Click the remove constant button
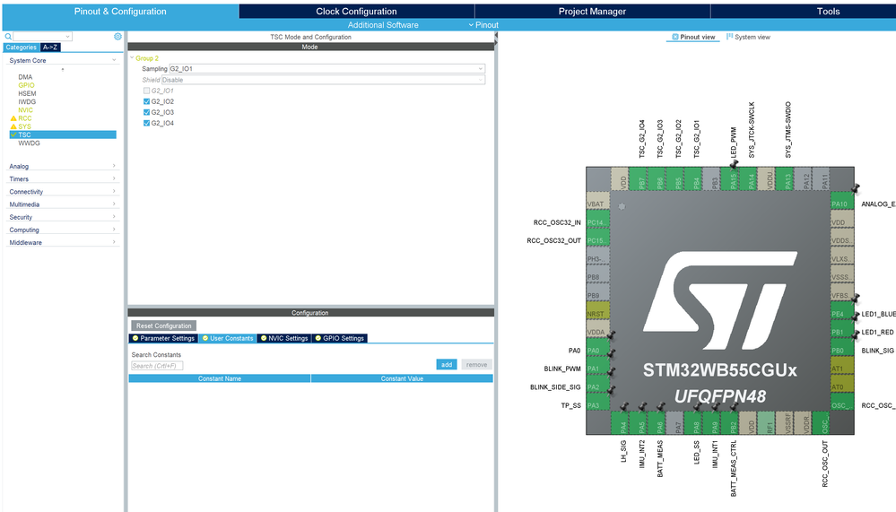The width and height of the screenshot is (896, 512). pyautogui.click(x=476, y=365)
